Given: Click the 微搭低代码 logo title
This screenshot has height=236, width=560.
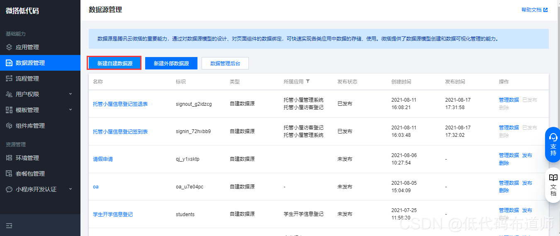Looking at the screenshot, I should (22, 11).
